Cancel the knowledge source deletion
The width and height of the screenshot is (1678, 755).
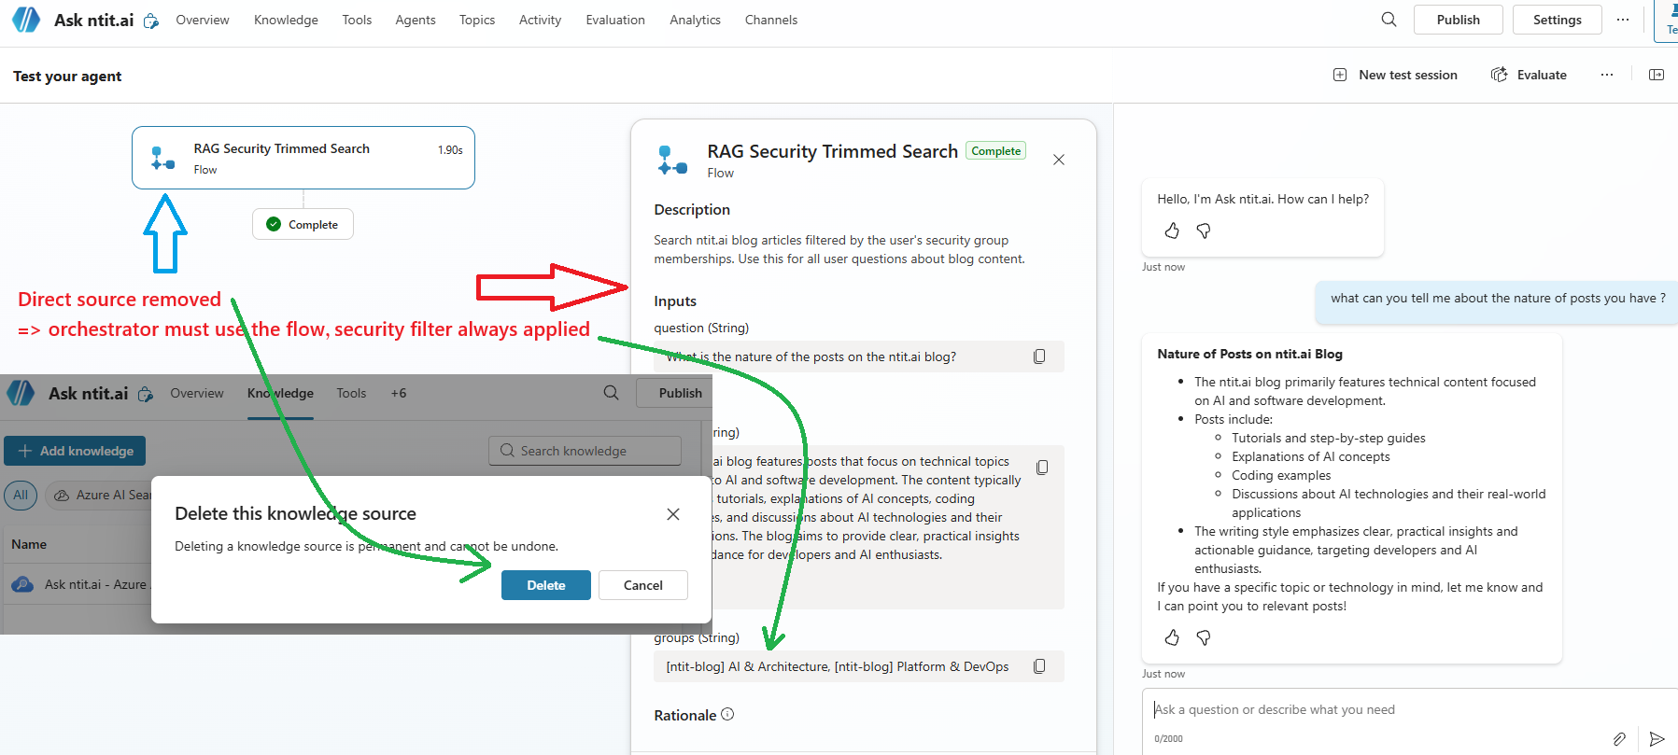pyautogui.click(x=643, y=585)
